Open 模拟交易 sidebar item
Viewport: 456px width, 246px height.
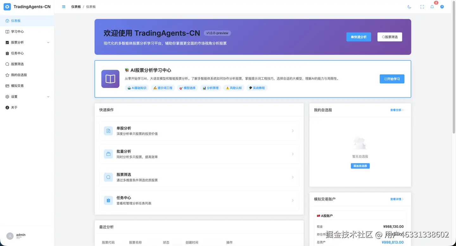pyautogui.click(x=27, y=86)
